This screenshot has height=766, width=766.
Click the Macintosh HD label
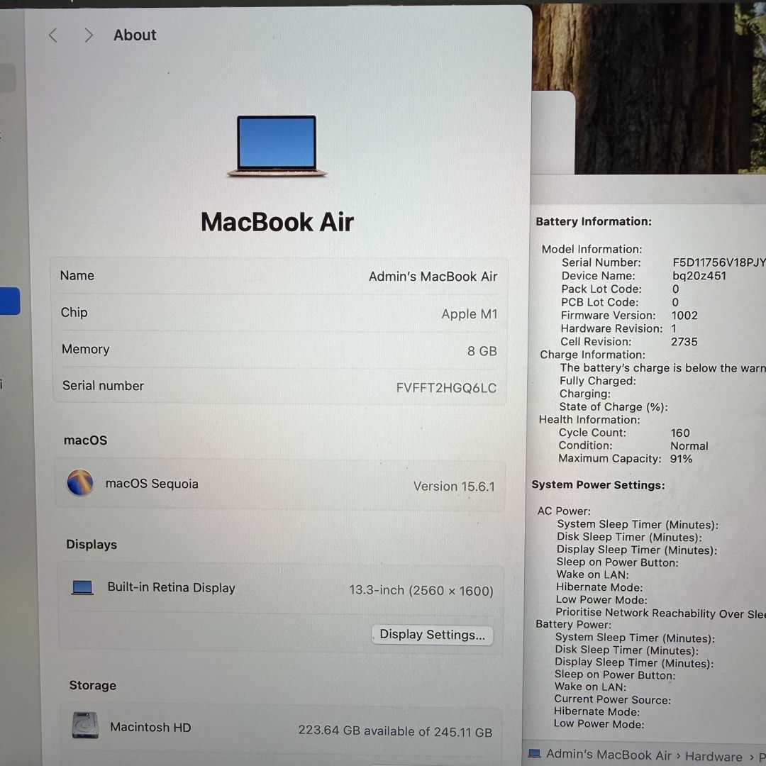[150, 727]
